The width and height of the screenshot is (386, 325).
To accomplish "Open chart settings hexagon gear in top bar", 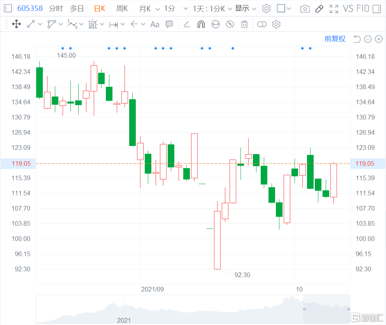I will [266, 9].
